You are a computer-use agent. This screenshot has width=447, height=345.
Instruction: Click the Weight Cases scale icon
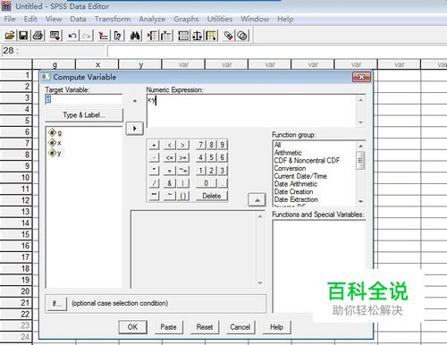198,36
